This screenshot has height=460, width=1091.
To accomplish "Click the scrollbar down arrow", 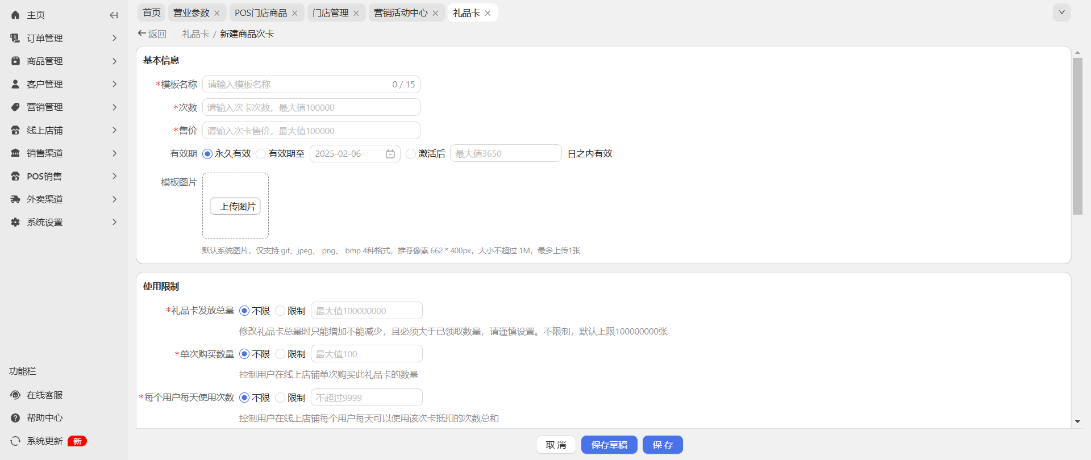I will click(x=1077, y=422).
